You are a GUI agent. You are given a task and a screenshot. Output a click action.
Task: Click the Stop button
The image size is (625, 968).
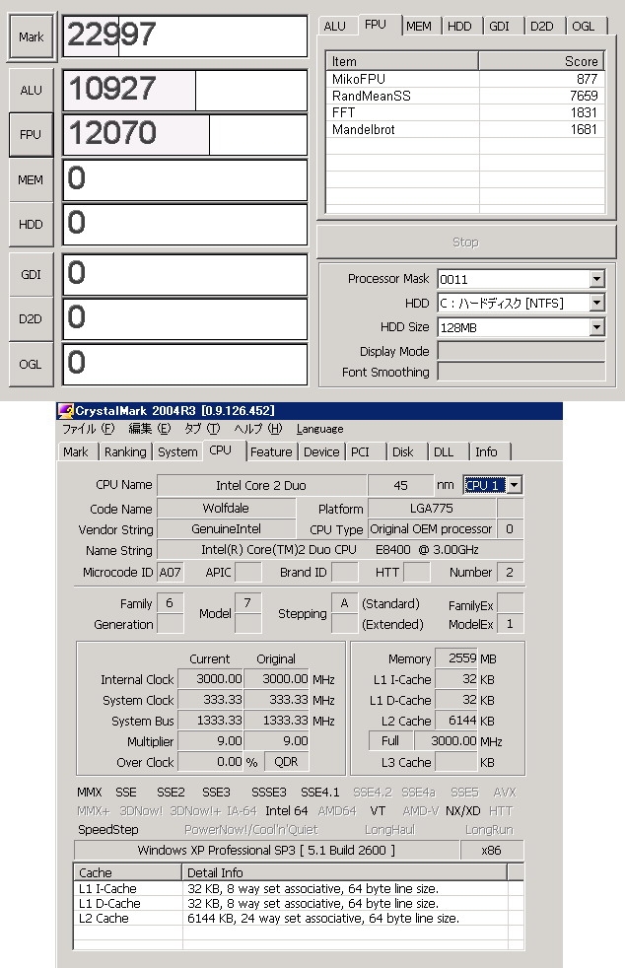(465, 242)
